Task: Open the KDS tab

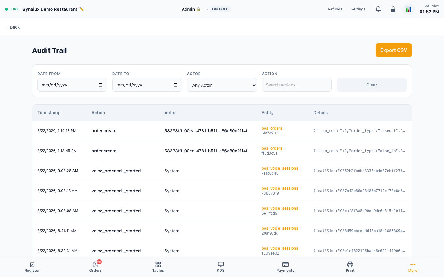Action: coord(221,267)
